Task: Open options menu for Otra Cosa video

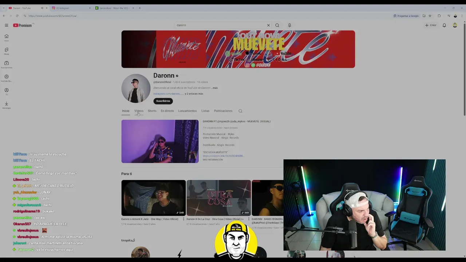Action: pyautogui.click(x=249, y=219)
